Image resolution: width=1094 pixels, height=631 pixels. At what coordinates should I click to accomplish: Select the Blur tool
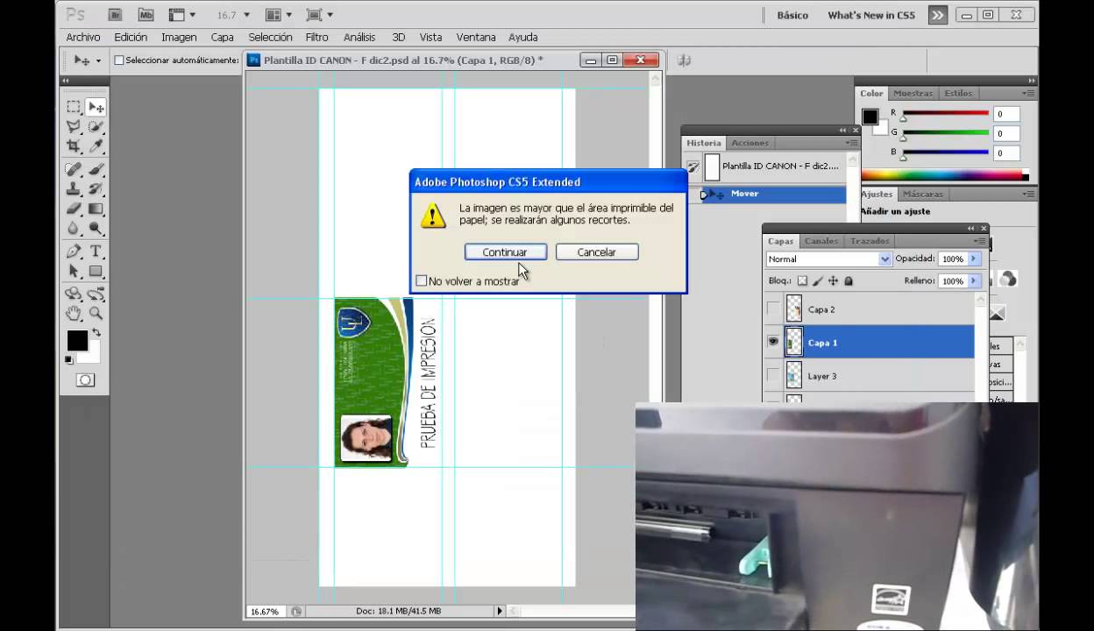point(74,229)
